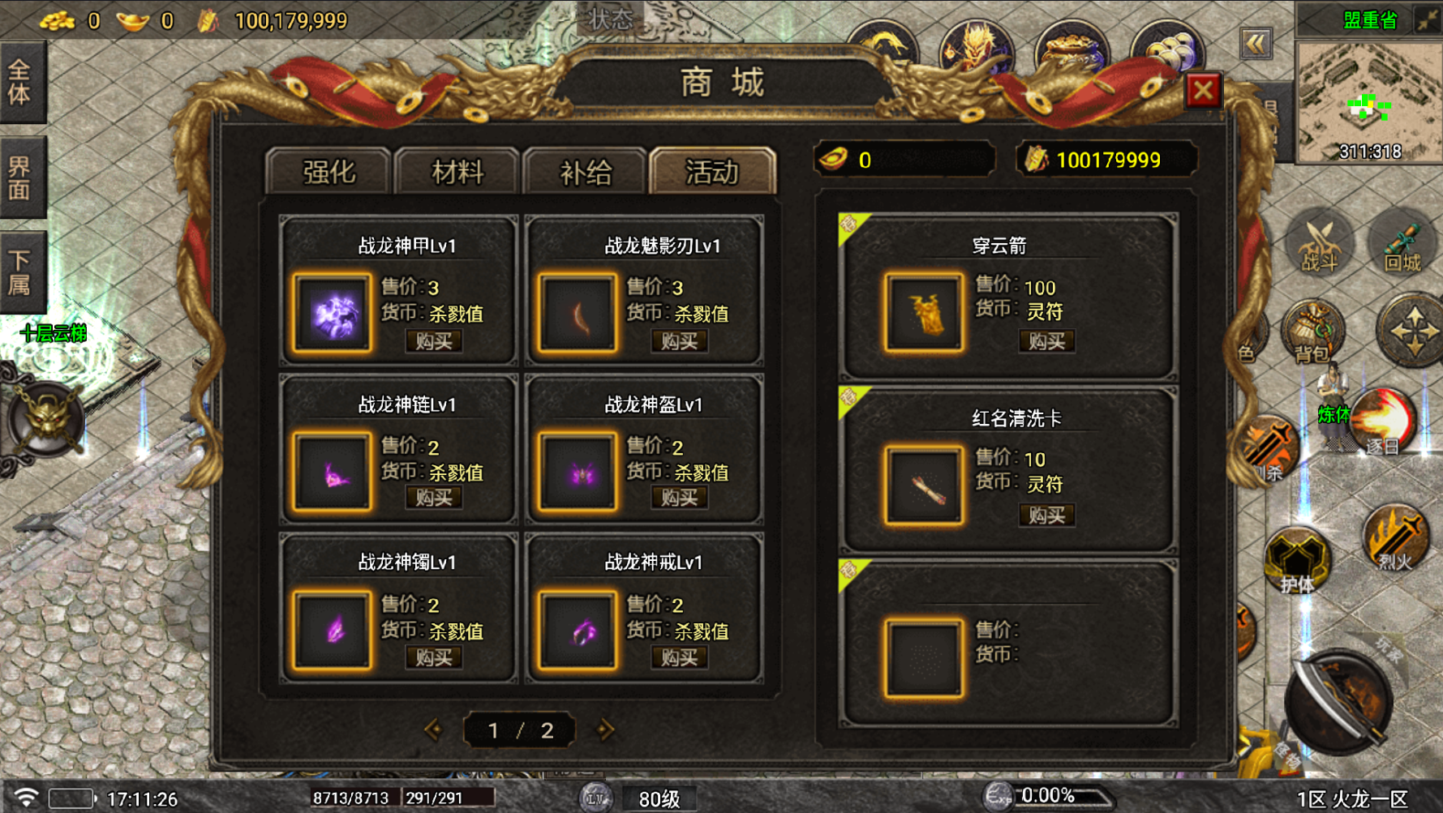
Task: Close the 商城 shop window
Action: click(x=1203, y=90)
